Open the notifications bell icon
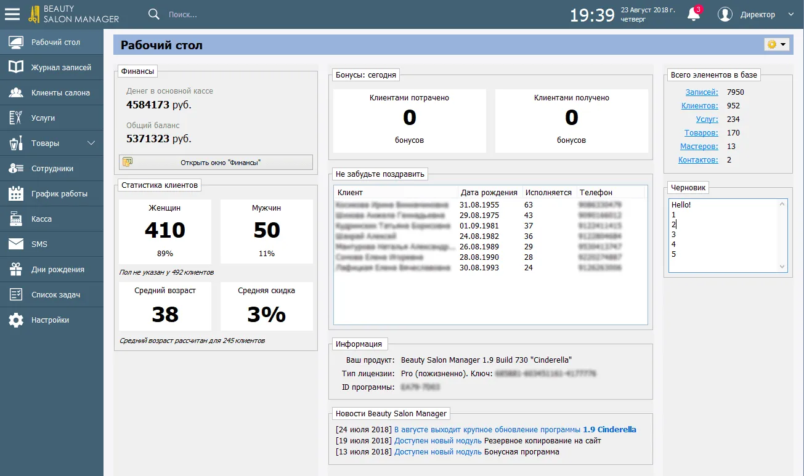The width and height of the screenshot is (804, 476). [694, 15]
